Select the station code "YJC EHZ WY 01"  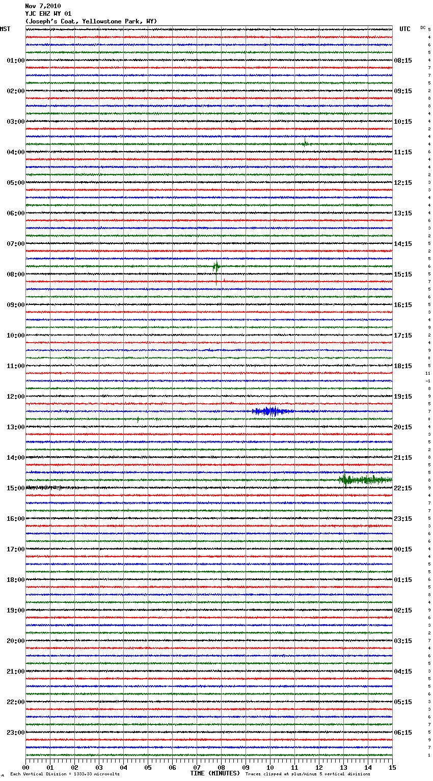click(48, 14)
